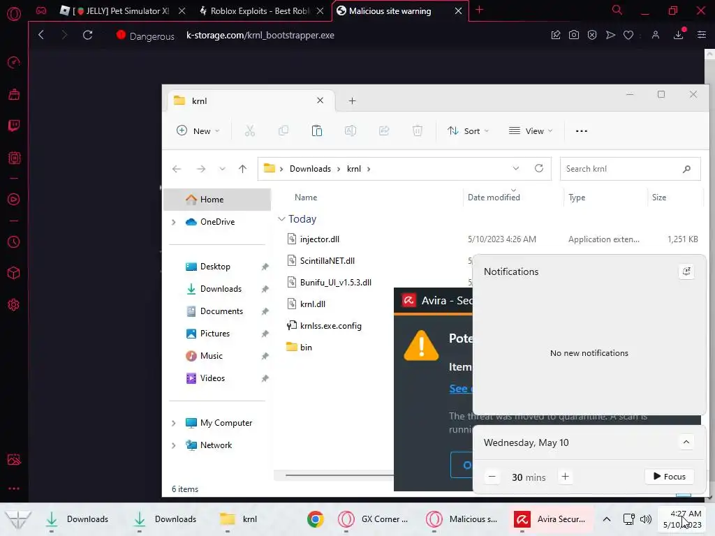Image resolution: width=715 pixels, height=536 pixels.
Task: Select injector.dll file
Action: click(x=320, y=239)
